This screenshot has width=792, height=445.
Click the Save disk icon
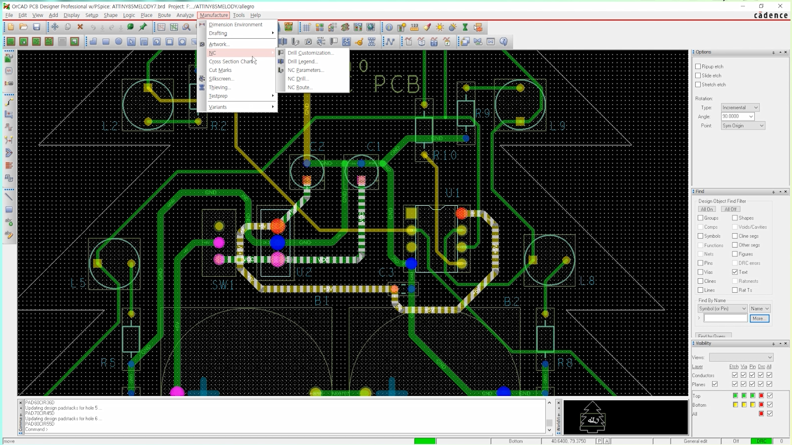click(x=36, y=27)
